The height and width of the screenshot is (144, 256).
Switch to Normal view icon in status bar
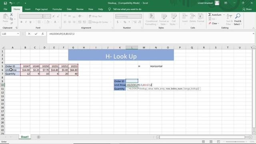pyautogui.click(x=203, y=142)
